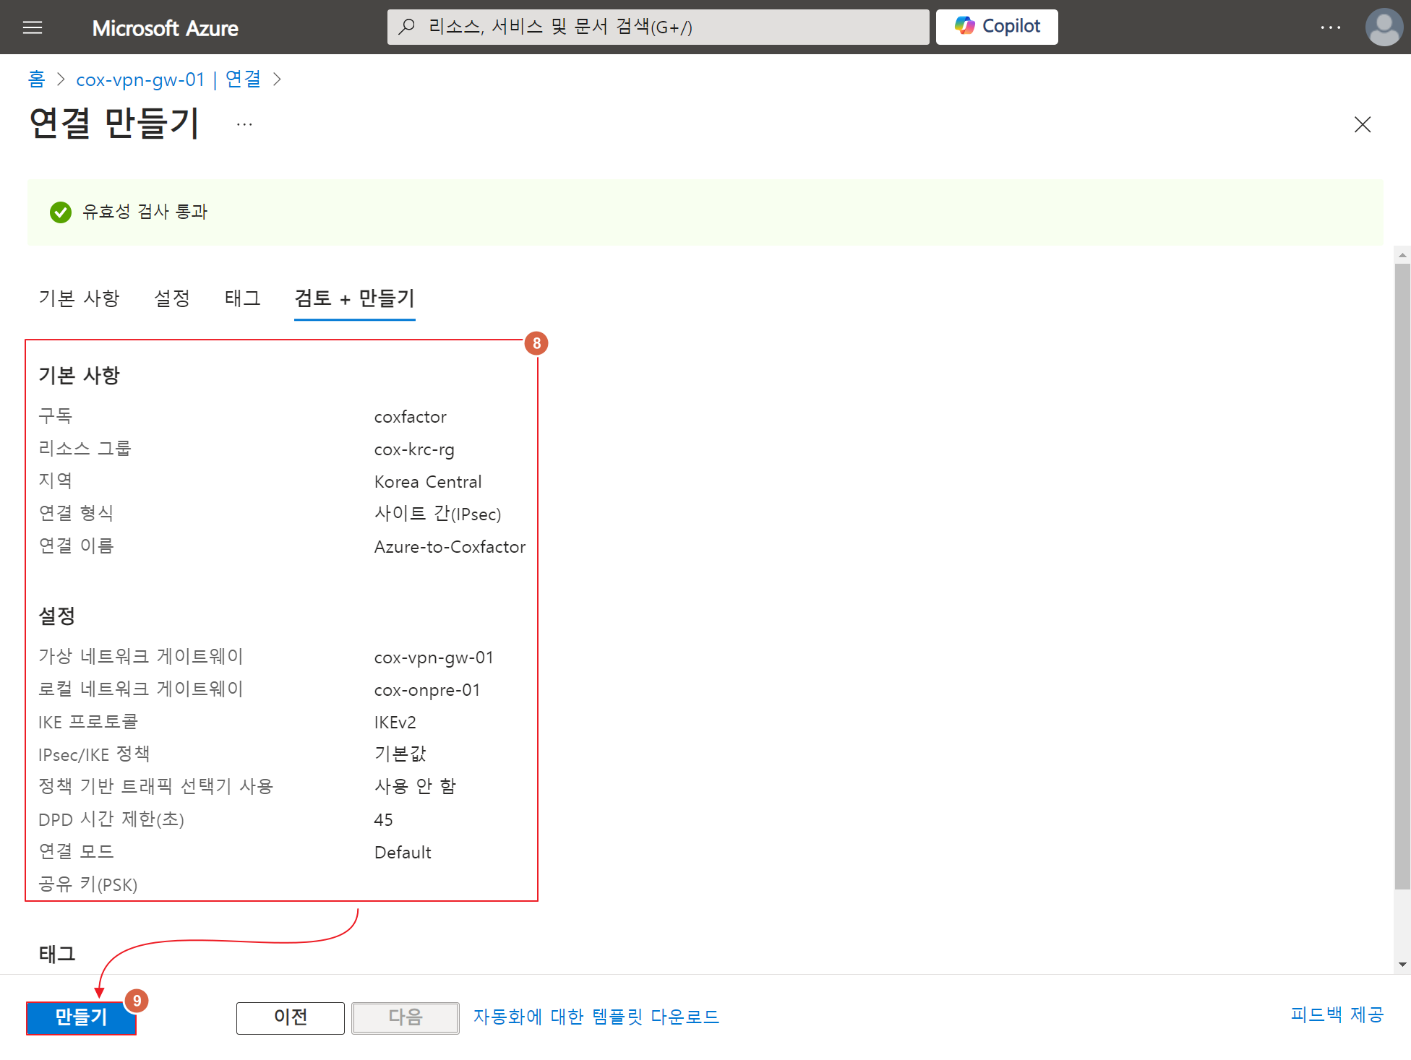Click the 이전 previous button
Viewport: 1411px width, 1060px height.
[x=290, y=1017]
